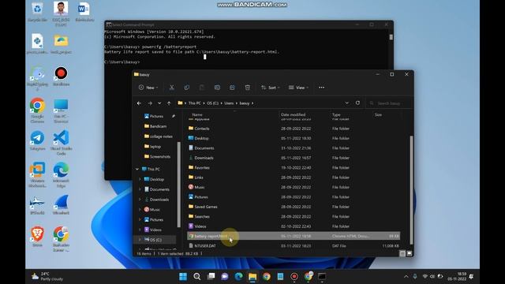Screen dimensions: 505x284
Task: Go up one folder level arrow
Action: [x=169, y=103]
